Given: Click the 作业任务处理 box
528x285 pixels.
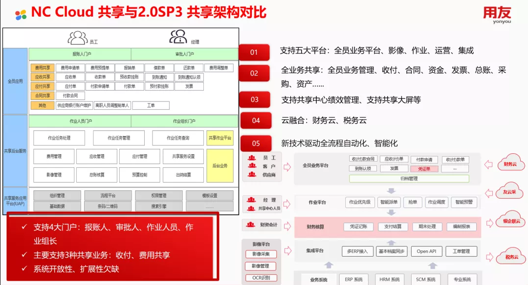Looking at the screenshot, I should pos(59,138).
